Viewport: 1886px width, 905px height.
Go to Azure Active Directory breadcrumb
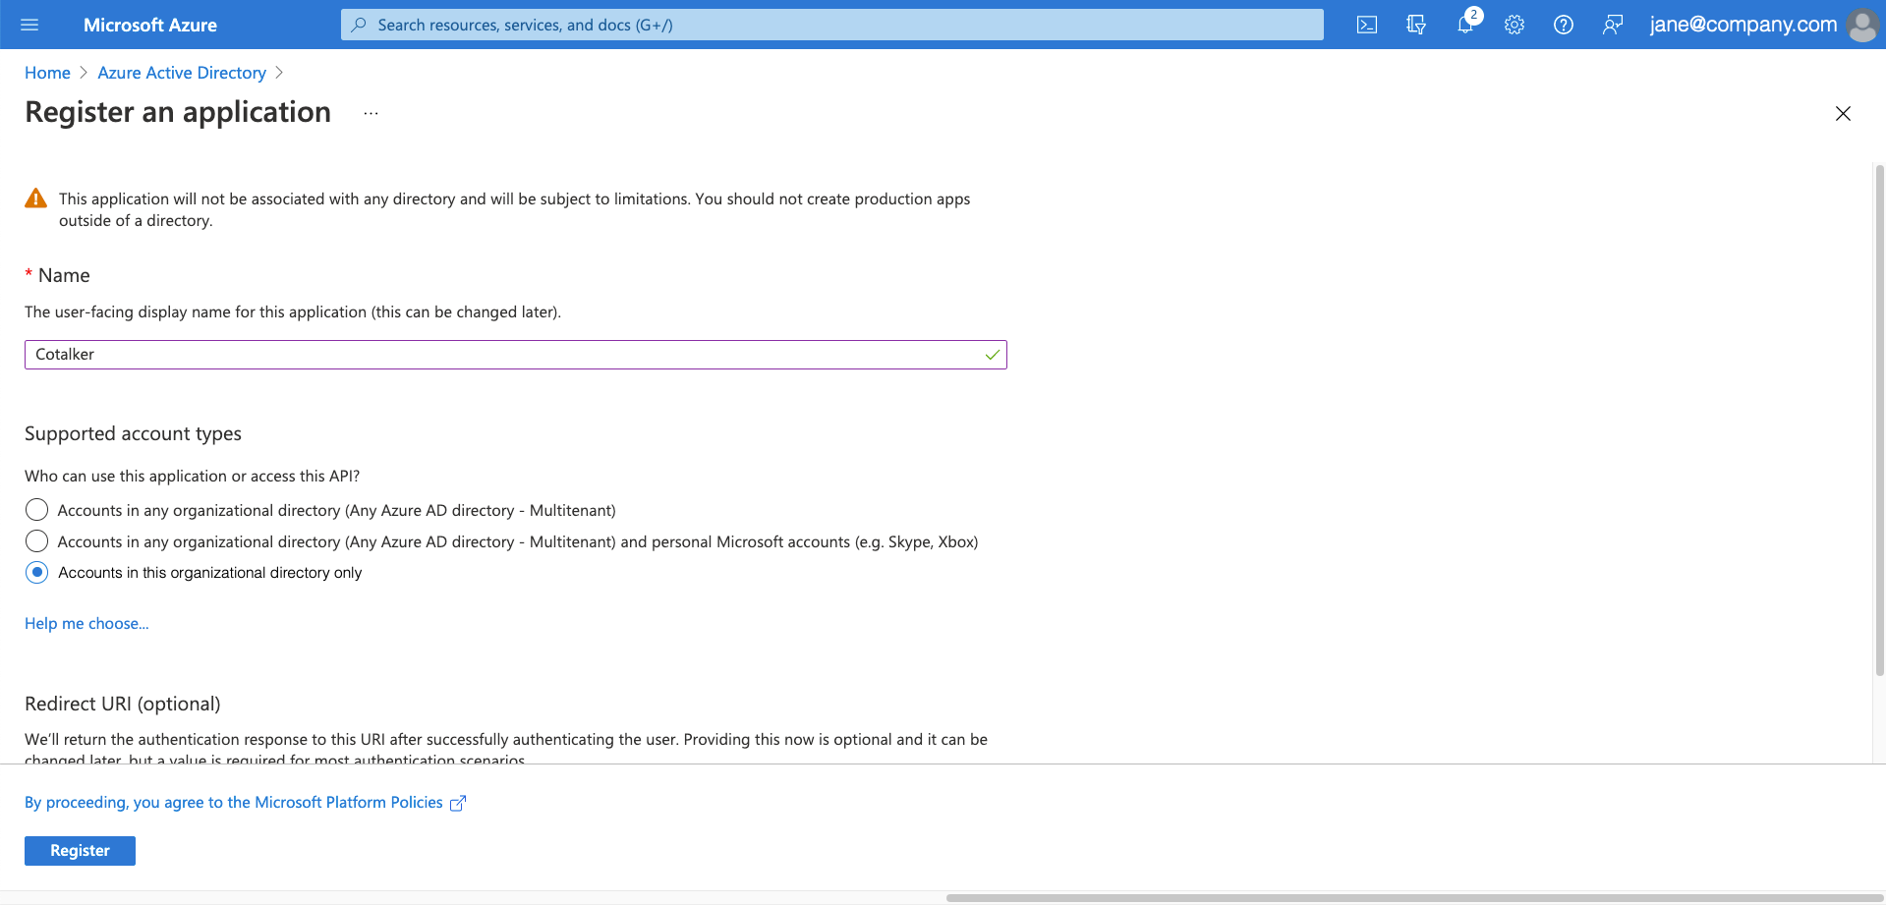point(182,73)
